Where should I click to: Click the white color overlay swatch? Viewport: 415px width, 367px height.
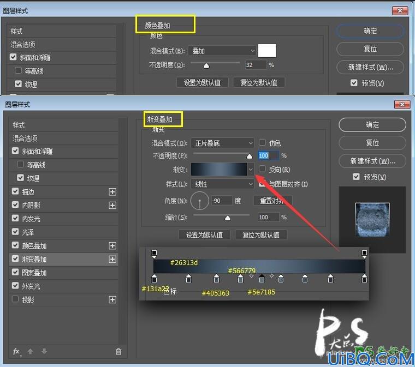(x=267, y=51)
